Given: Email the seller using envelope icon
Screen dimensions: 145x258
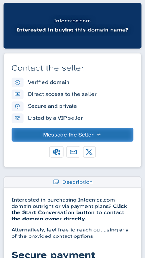Looking at the screenshot, I should (73, 152).
